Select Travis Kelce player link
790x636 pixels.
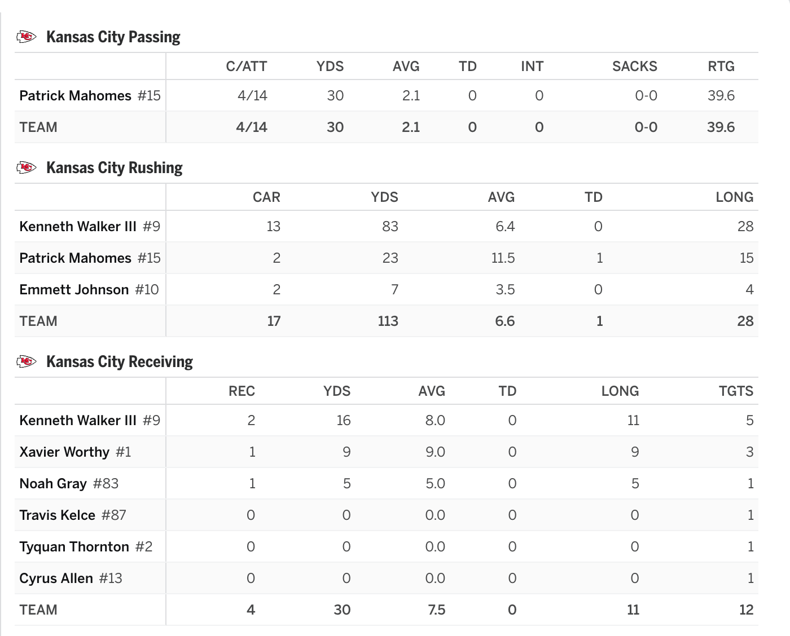tap(57, 515)
